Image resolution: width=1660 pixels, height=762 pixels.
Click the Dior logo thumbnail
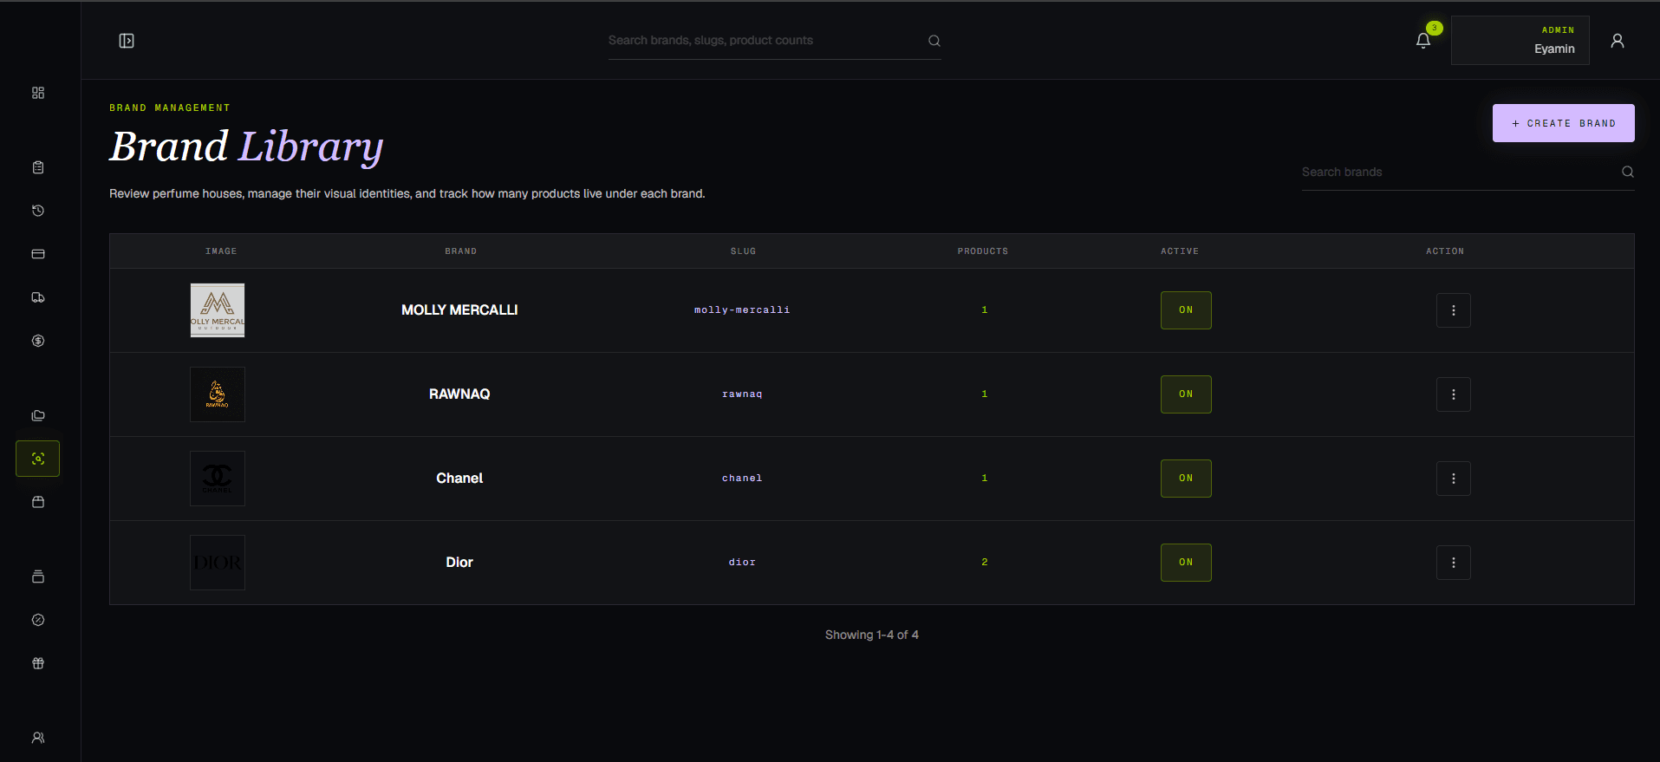coord(218,563)
